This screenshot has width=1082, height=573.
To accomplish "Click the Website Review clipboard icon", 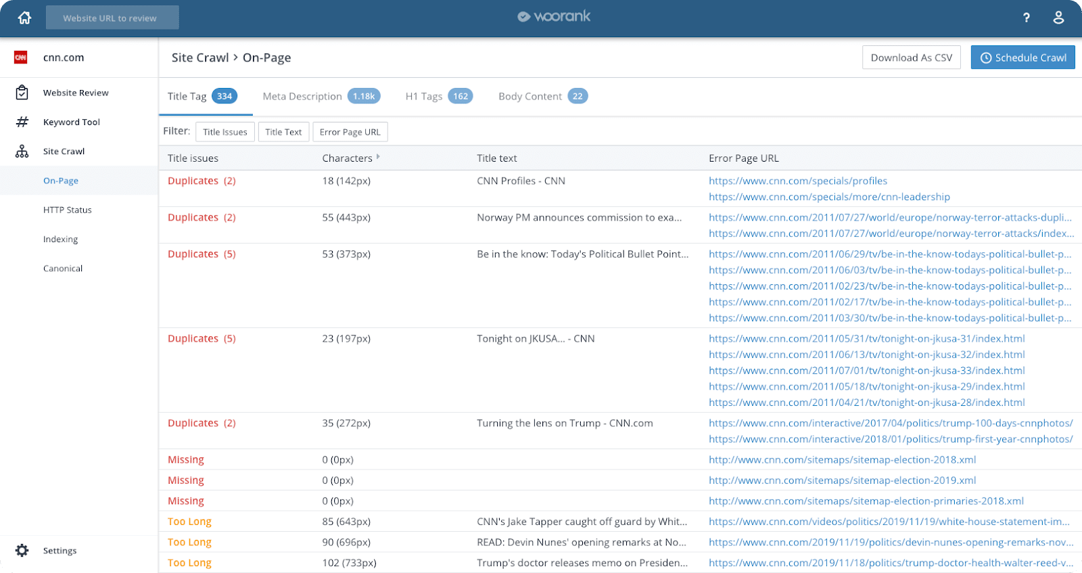I will (22, 93).
